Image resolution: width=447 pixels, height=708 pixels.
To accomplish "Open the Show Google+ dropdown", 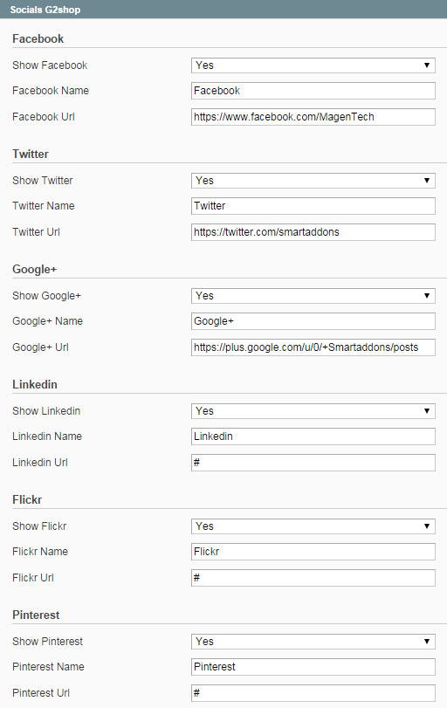I will (x=313, y=296).
